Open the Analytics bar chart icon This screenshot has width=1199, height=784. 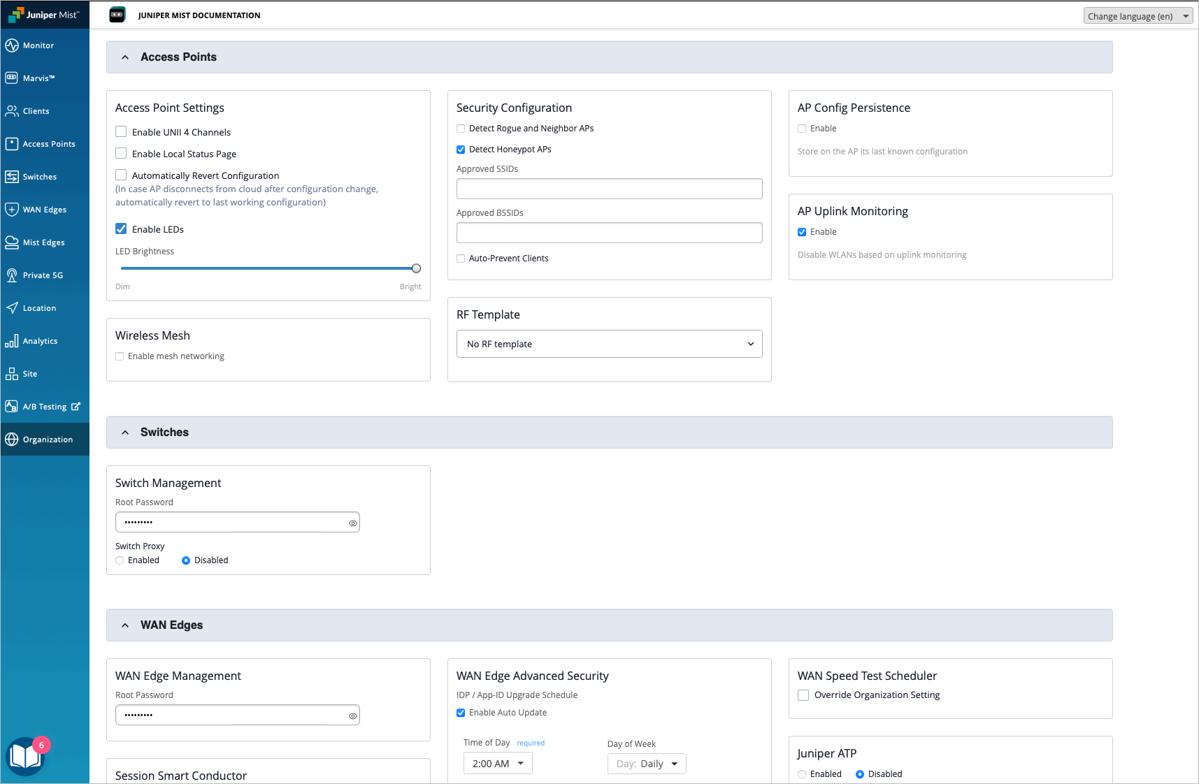12,341
